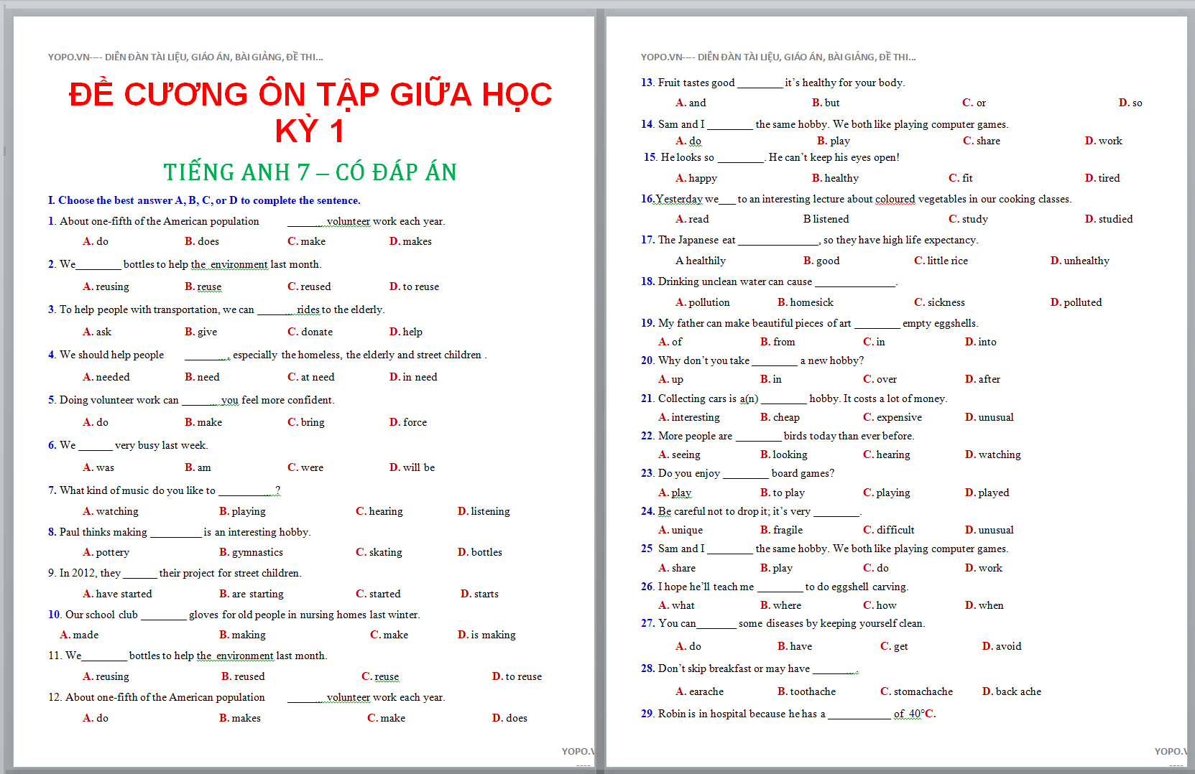Select answer "C. reused" under question 2
Viewport: 1195px width, 774px height.
[x=309, y=286]
